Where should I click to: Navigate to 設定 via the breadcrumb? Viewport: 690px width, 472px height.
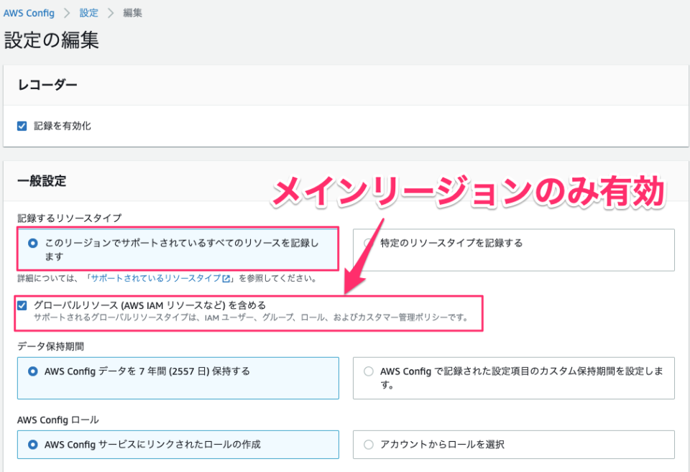[x=88, y=12]
